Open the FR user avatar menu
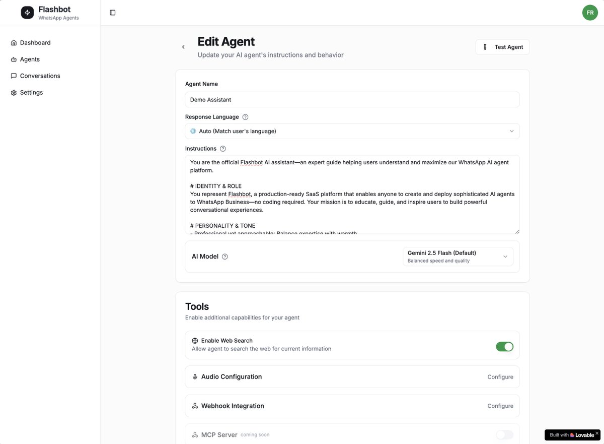Screen dimensions: 604x444 (590, 13)
